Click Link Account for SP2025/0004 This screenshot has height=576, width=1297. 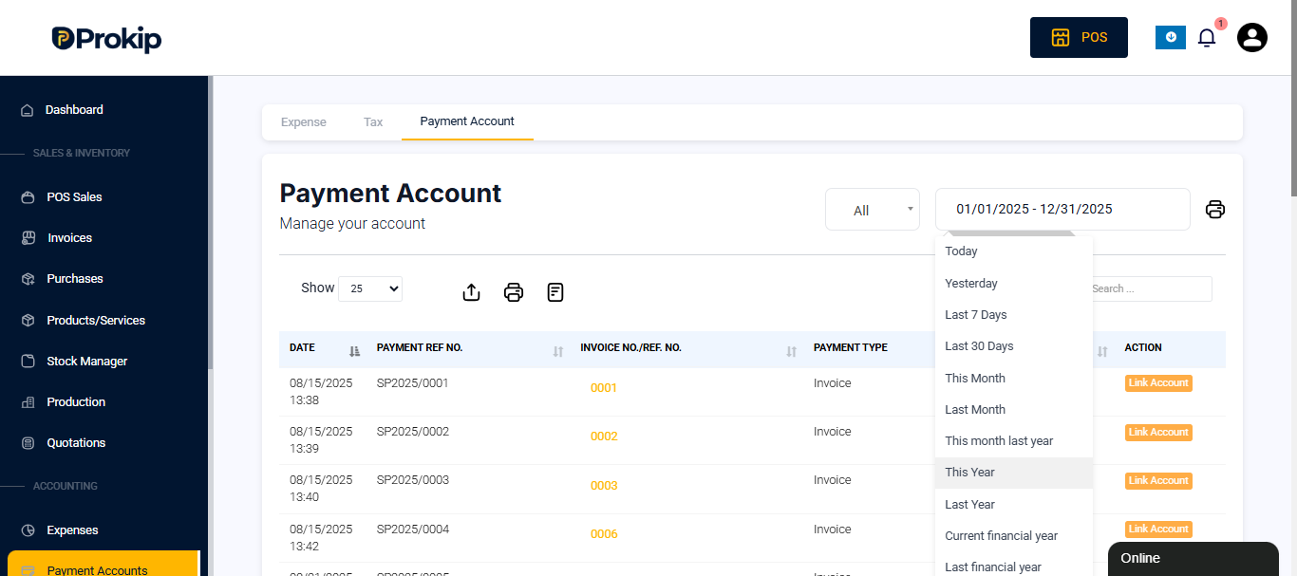(1158, 530)
